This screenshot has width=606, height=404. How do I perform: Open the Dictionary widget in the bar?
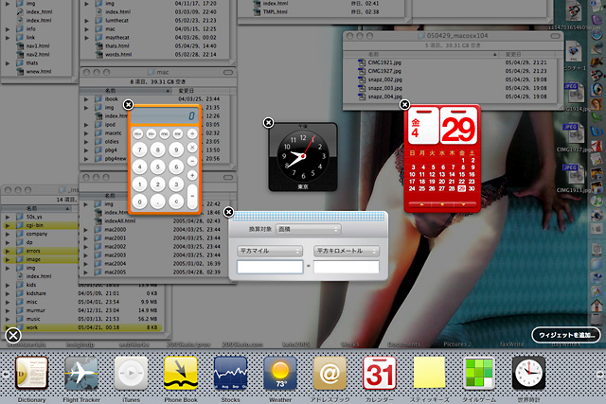[31, 373]
